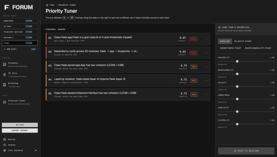
Task: Click the Maintainability slider handle
Action: [x=237, y=74]
